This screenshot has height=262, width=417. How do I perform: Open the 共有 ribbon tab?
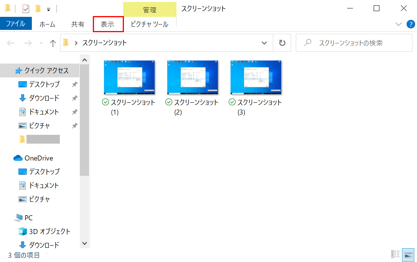pos(77,24)
